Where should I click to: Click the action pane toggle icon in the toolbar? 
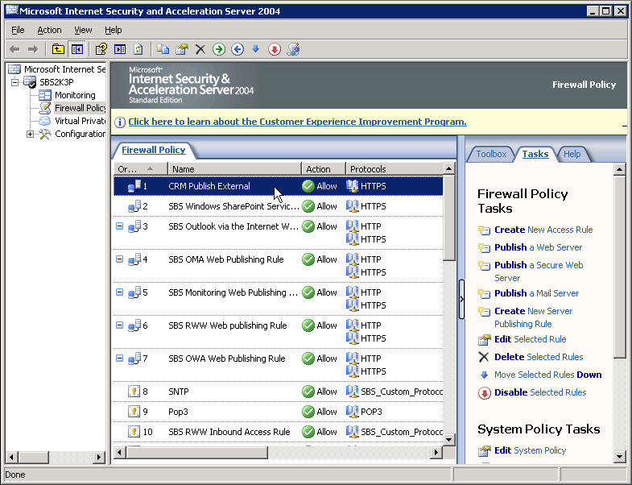[x=120, y=50]
